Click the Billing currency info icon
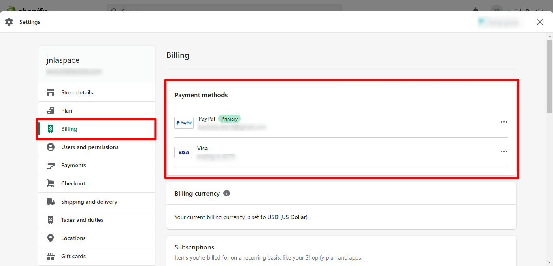553x266 pixels. tap(227, 193)
